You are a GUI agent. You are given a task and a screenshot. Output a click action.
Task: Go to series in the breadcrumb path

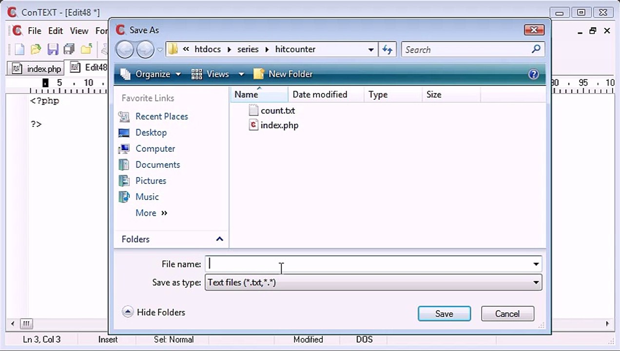coord(248,49)
